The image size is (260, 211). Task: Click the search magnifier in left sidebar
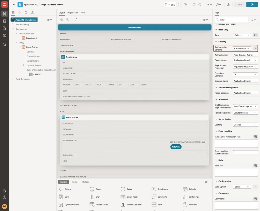[5, 45]
